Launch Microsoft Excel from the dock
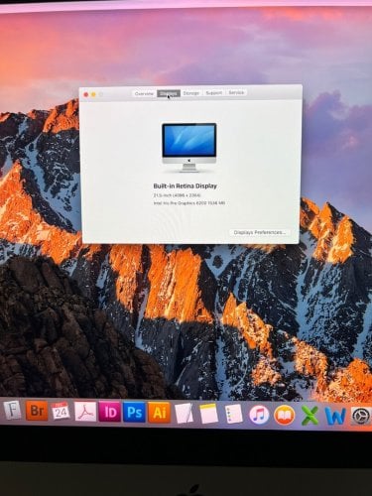 310,416
